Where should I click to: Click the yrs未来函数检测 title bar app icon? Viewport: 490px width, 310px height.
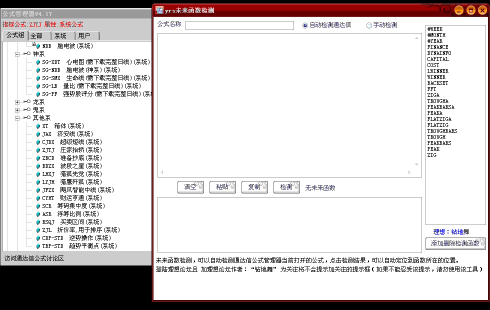pyautogui.click(x=159, y=10)
